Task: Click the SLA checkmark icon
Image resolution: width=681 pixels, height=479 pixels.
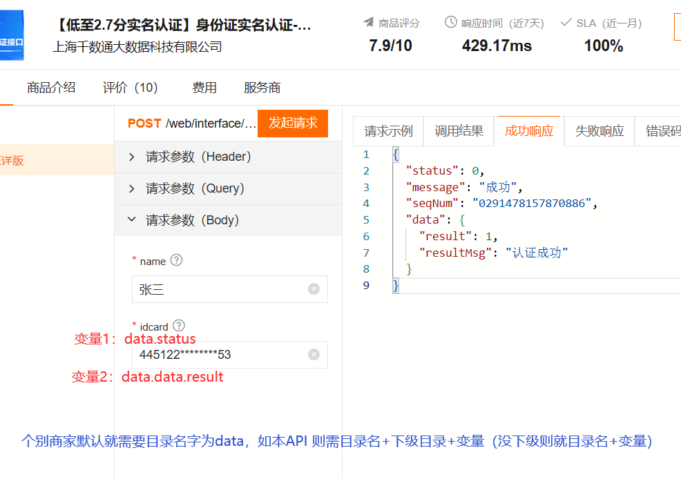Action: (566, 23)
